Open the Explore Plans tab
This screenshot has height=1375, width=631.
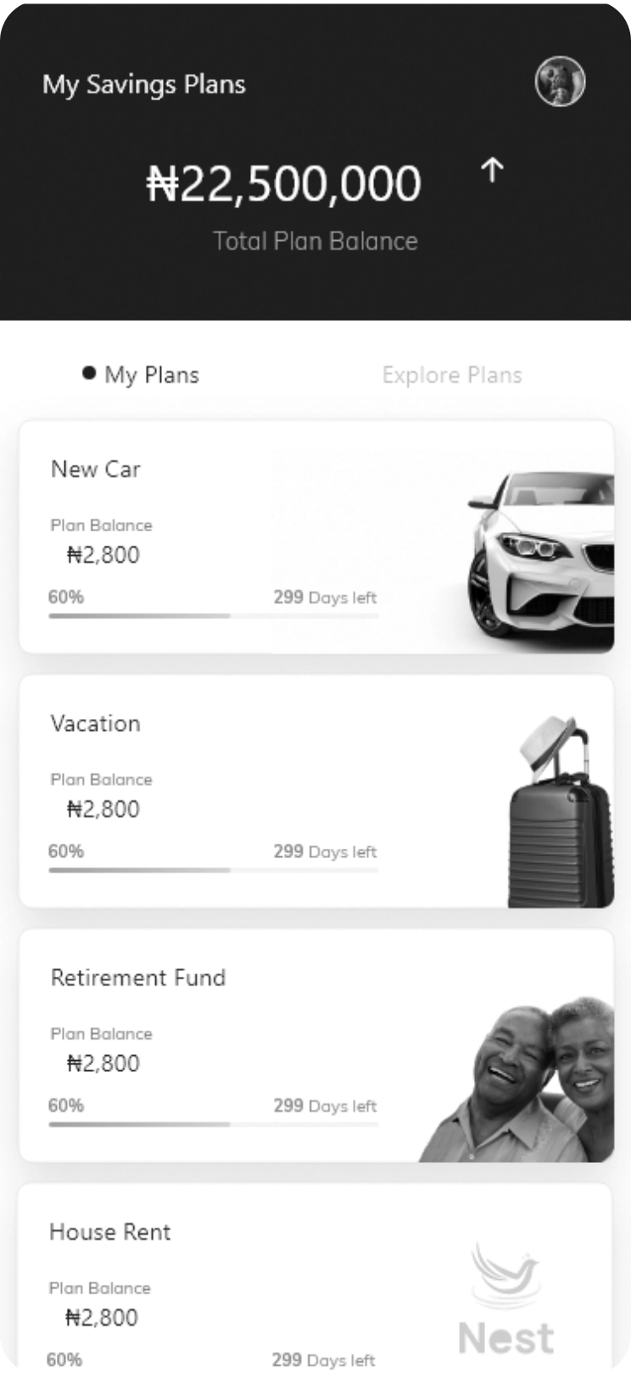tap(451, 375)
